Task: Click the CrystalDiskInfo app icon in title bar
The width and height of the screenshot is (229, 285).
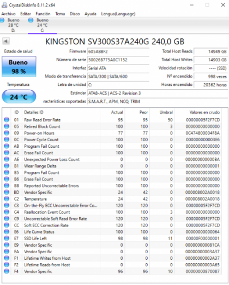Action: coord(4,5)
